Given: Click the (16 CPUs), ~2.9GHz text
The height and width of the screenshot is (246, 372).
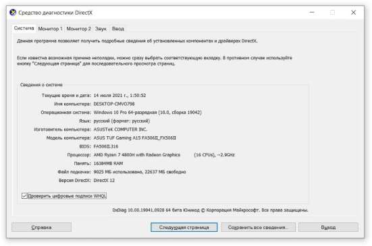Looking at the screenshot, I should [x=215, y=155].
